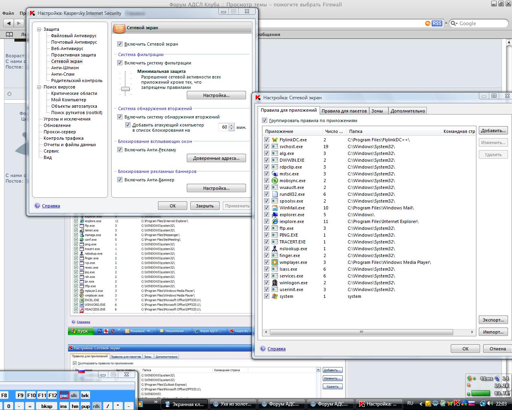
Task: Switch to the Дополнительно tab
Action: pyautogui.click(x=408, y=111)
